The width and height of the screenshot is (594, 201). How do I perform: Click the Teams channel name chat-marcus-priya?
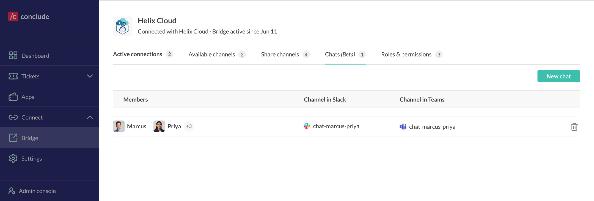(x=432, y=127)
